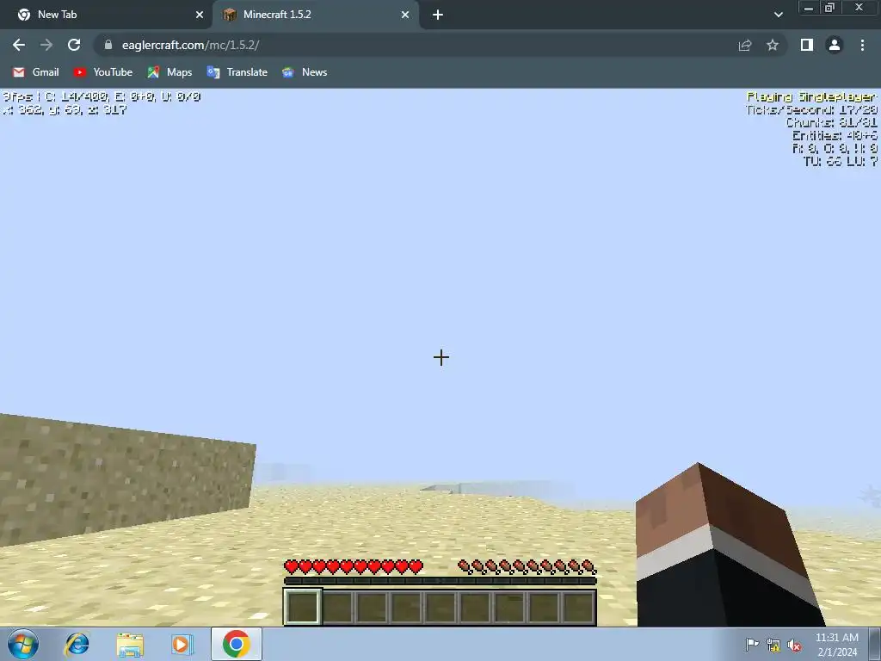Click the 'Playing Singleplayer' status text
Screen dimensions: 881x661
coord(811,96)
